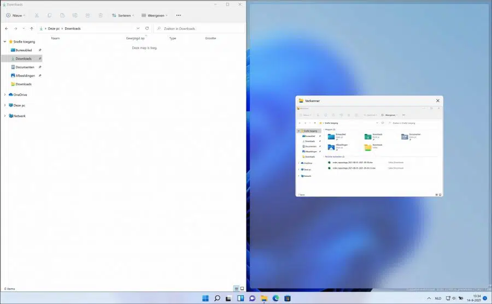Launch Microsoft Edge from taskbar
492x304 pixels.
276,298
